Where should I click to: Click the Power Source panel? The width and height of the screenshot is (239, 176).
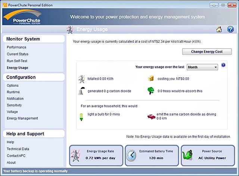[208, 155]
